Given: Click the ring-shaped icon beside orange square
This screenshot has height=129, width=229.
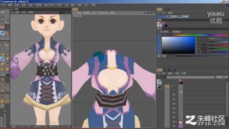Looking at the screenshot, I should click(x=7, y=101).
